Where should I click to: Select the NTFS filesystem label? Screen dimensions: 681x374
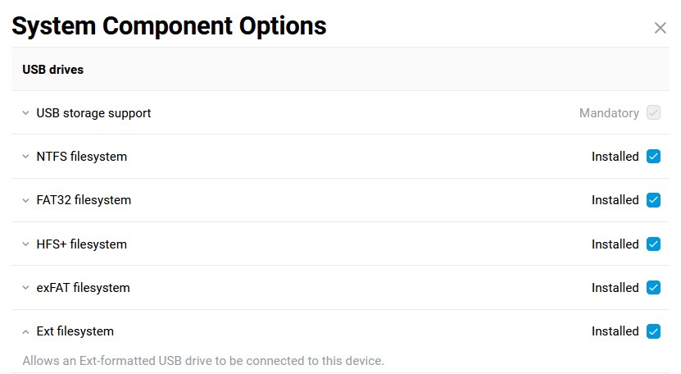point(81,157)
